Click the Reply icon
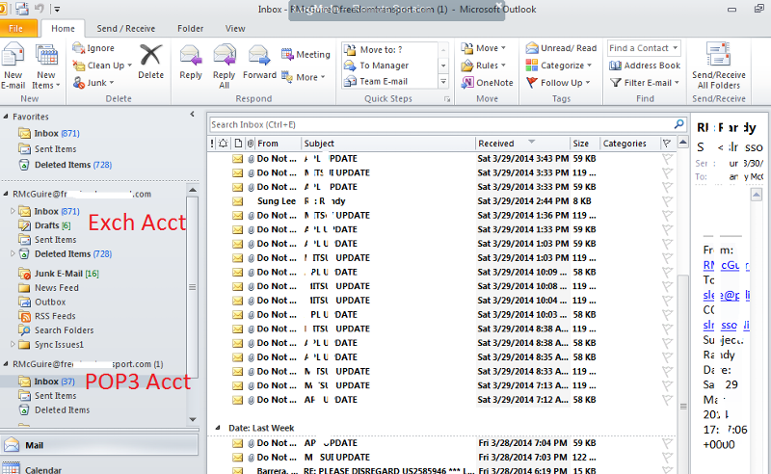Image resolution: width=771 pixels, height=474 pixels. coord(191,55)
